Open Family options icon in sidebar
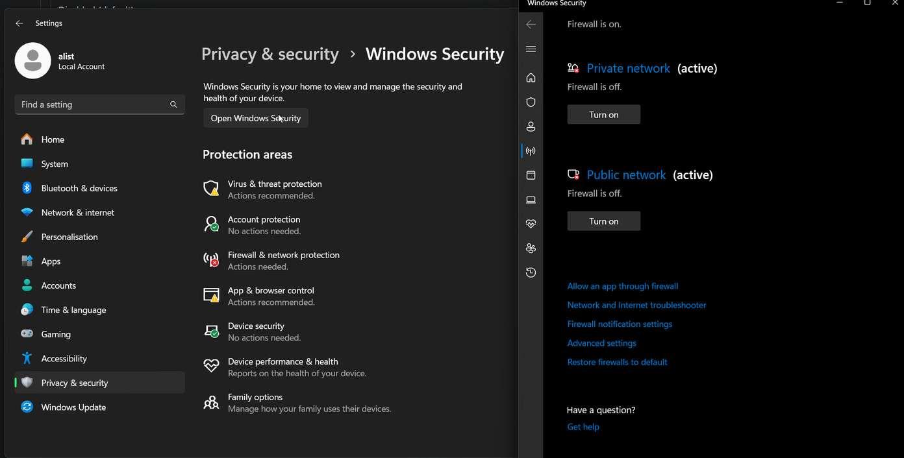 [x=531, y=248]
